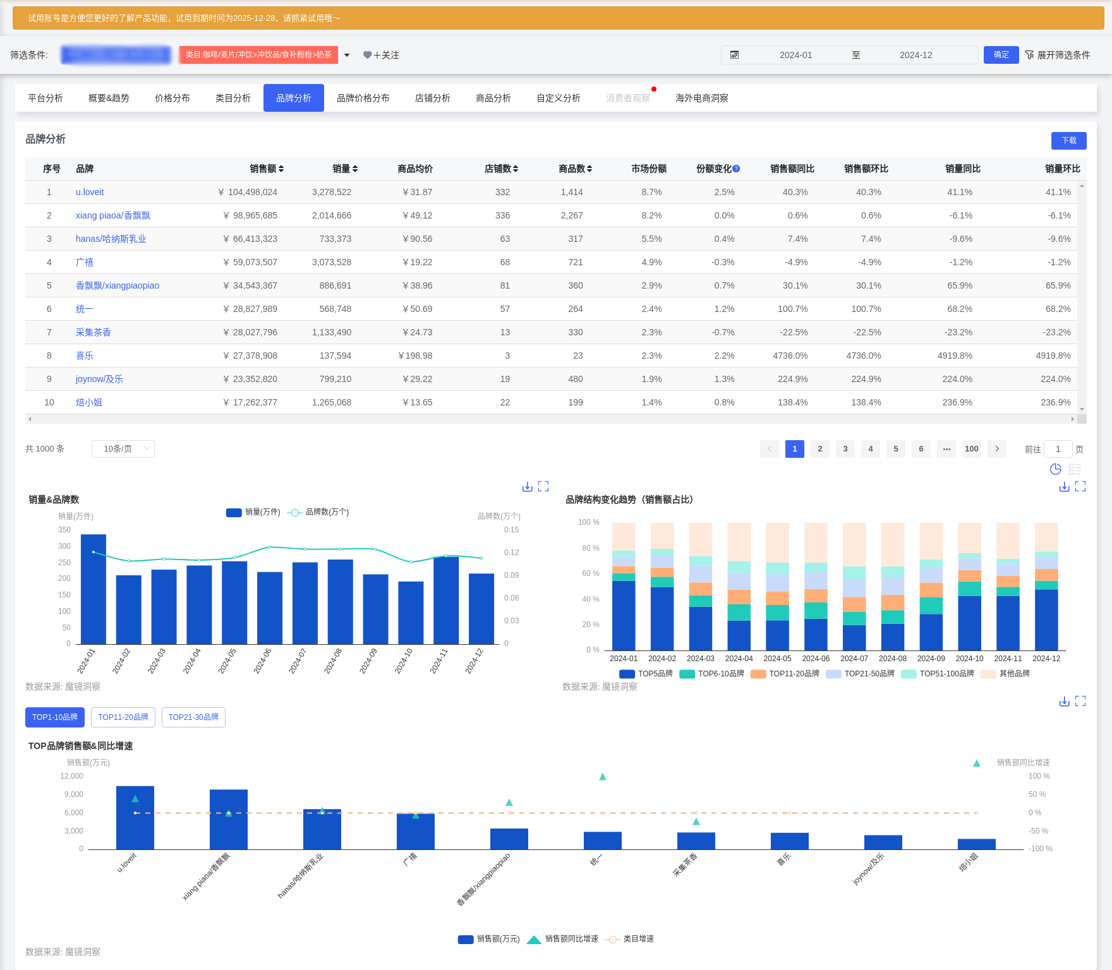
Task: Click the 下载 download button
Action: coord(1069,140)
